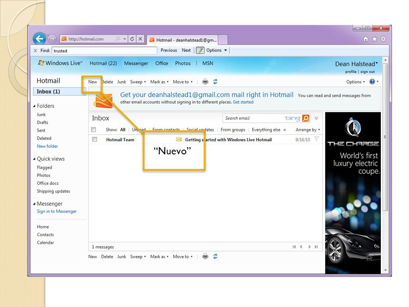The width and height of the screenshot is (409, 307).
Task: Open Photos in top navigation
Action: click(x=183, y=63)
